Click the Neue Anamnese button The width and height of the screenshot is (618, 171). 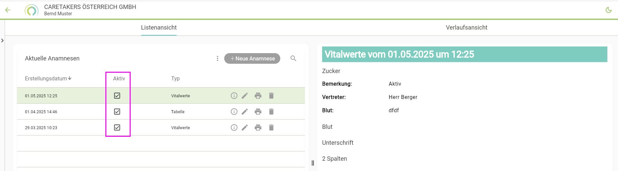click(x=252, y=58)
